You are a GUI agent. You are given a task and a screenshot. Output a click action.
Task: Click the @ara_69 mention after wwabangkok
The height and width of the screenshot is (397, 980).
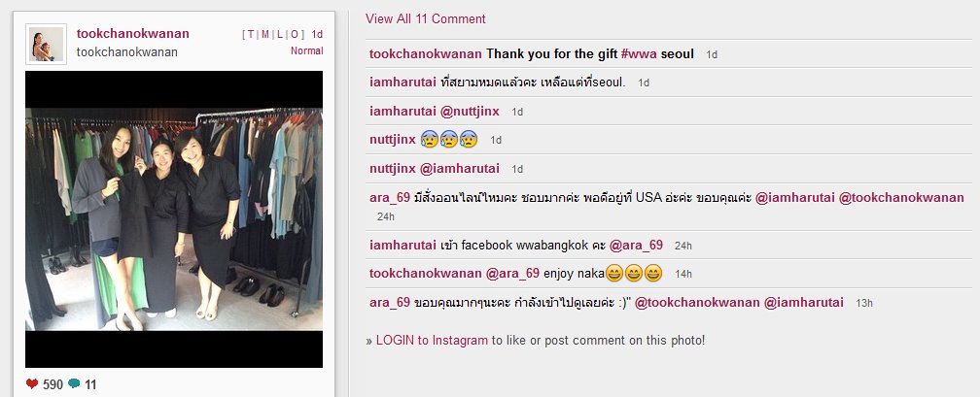tap(636, 245)
